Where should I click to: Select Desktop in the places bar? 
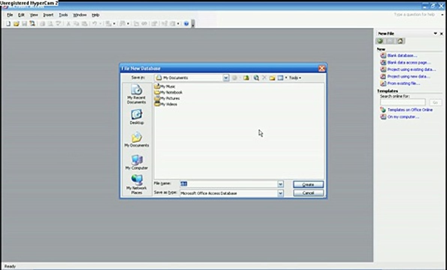pyautogui.click(x=137, y=117)
